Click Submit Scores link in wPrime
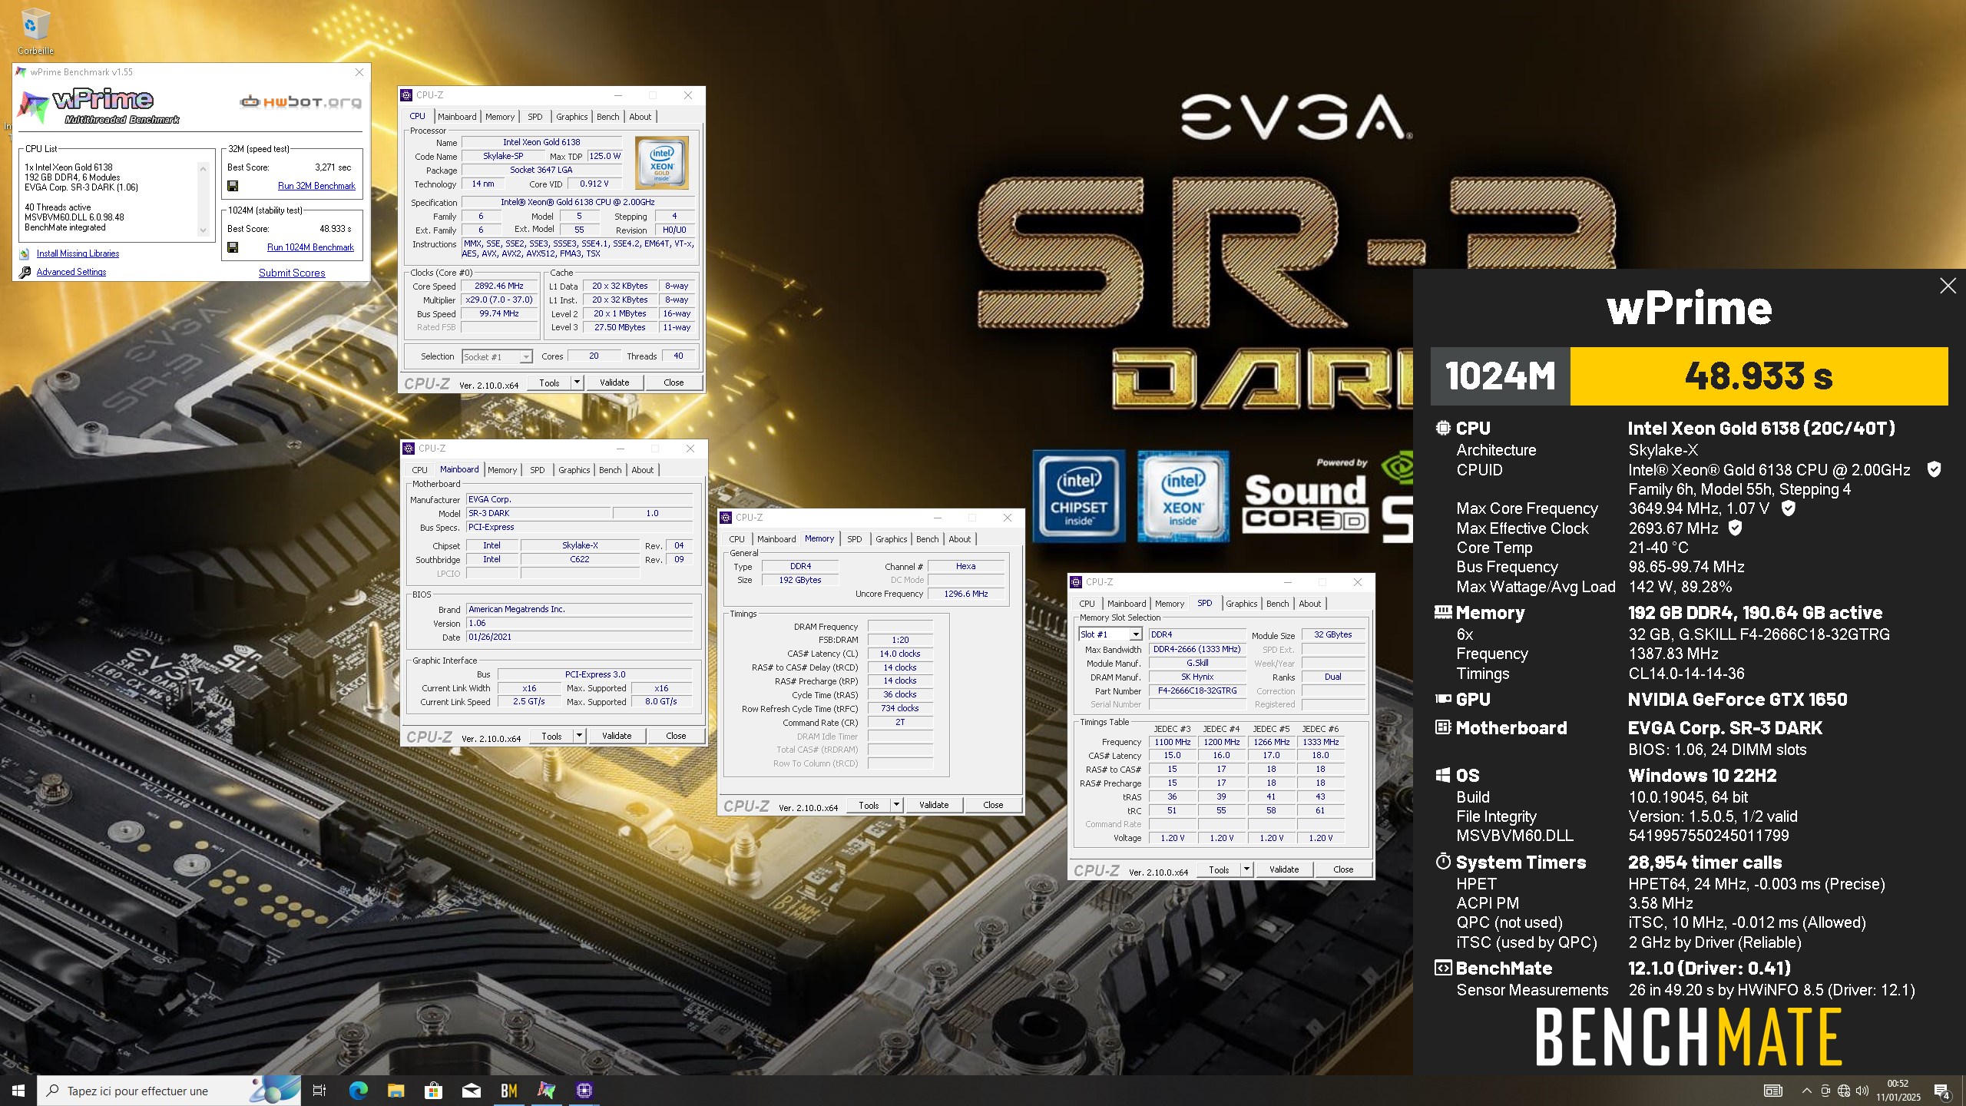The image size is (1966, 1106). point(292,273)
